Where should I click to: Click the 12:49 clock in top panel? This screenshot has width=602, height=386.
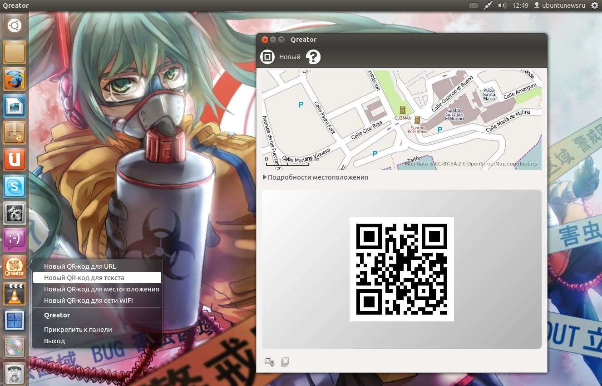point(520,5)
